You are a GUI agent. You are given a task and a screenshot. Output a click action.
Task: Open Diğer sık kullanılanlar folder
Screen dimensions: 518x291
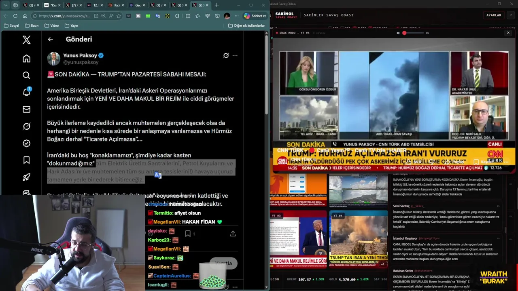click(x=246, y=25)
